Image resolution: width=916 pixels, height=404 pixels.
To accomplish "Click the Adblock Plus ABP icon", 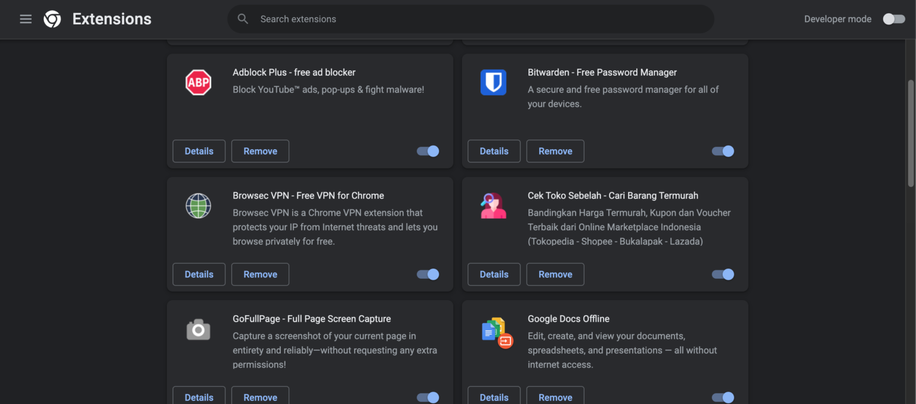I will (198, 82).
